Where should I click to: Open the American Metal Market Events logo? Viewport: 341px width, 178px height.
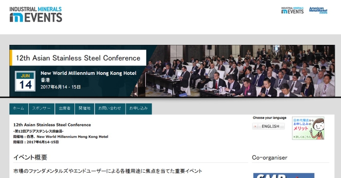[318, 10]
